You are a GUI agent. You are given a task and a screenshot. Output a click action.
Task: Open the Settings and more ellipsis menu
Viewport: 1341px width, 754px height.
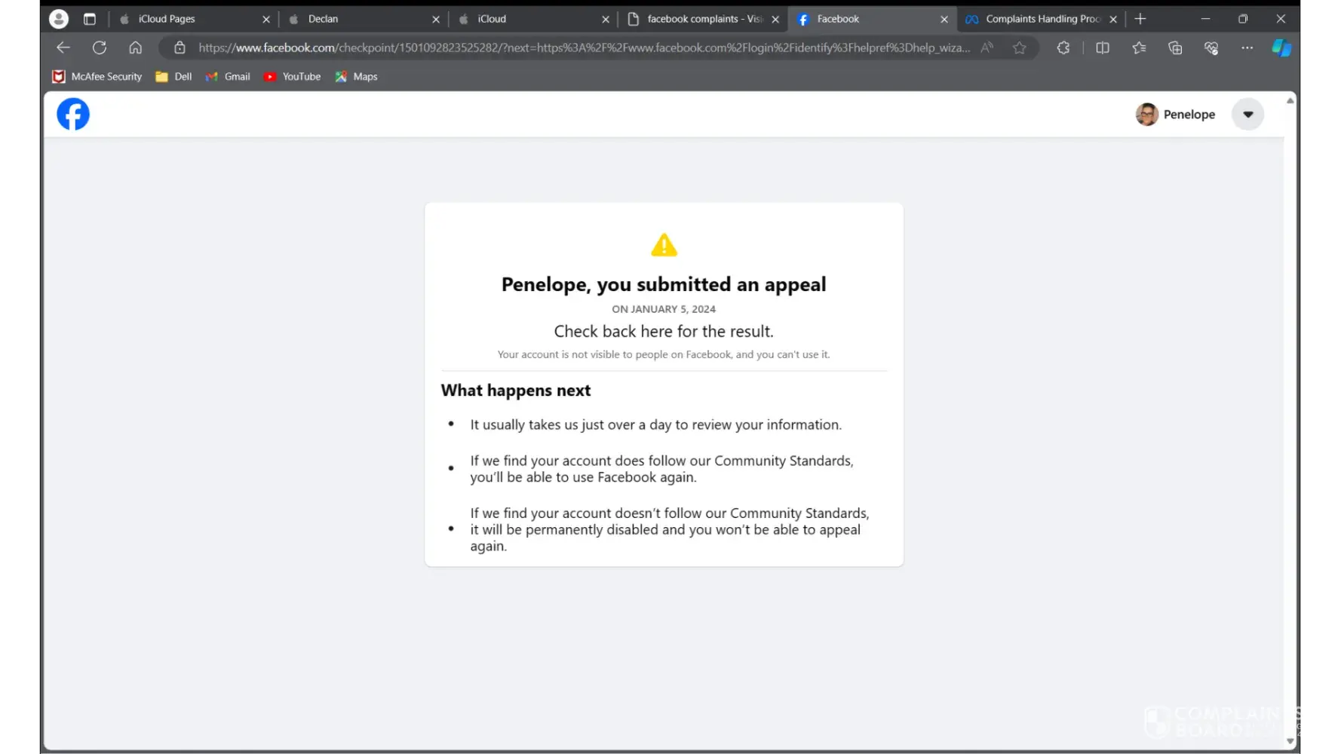pos(1247,48)
